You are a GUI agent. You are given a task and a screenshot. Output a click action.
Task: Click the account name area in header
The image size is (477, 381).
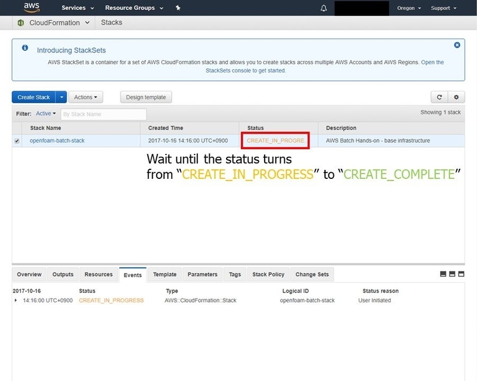[362, 8]
